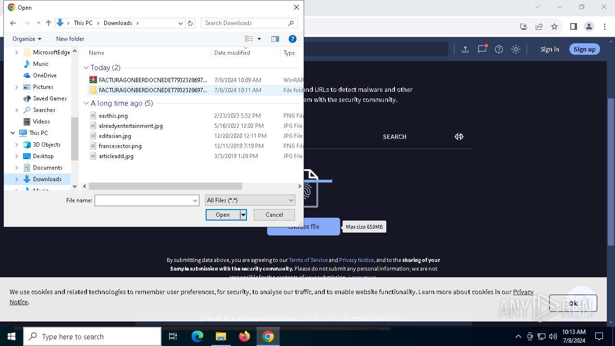This screenshot has width=615, height=346.
Task: Go up one folder level
Action: [x=48, y=23]
